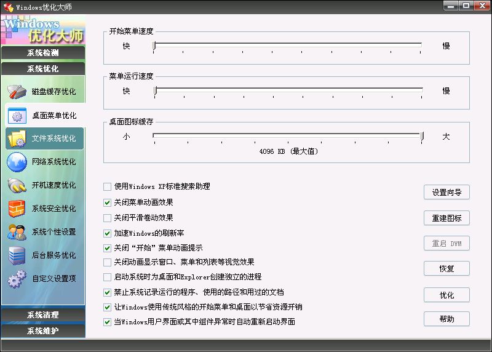The height and width of the screenshot is (352, 492).
Task: Click the 桌面图标缓存 slider thumb
Action: pos(422,136)
